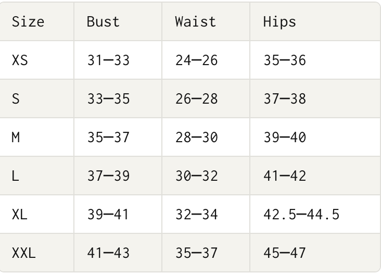Viewport: 381px width, 274px height.
Task: Select the S size row label
Action: click(x=16, y=99)
